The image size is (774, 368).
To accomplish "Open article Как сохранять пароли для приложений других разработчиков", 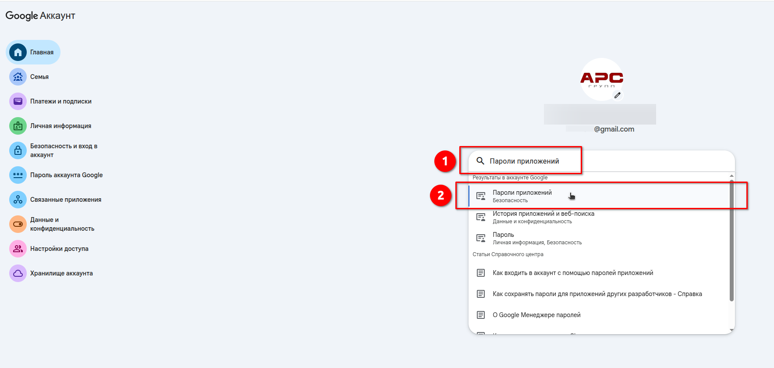I will coord(599,294).
